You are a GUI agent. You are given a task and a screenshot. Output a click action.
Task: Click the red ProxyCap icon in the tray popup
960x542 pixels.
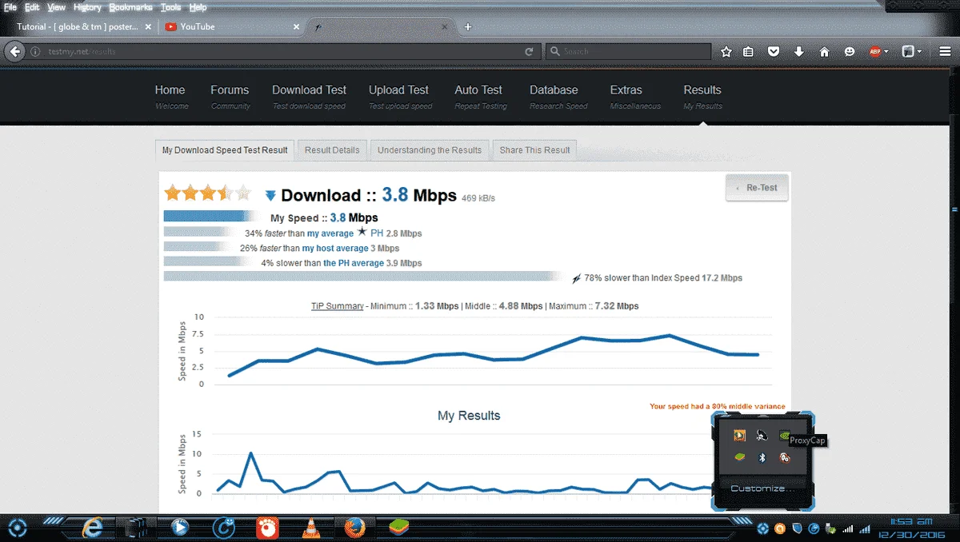[x=785, y=457]
